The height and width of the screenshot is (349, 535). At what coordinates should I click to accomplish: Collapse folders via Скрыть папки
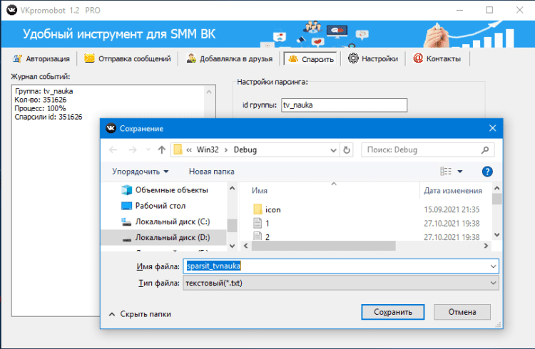[x=140, y=314]
